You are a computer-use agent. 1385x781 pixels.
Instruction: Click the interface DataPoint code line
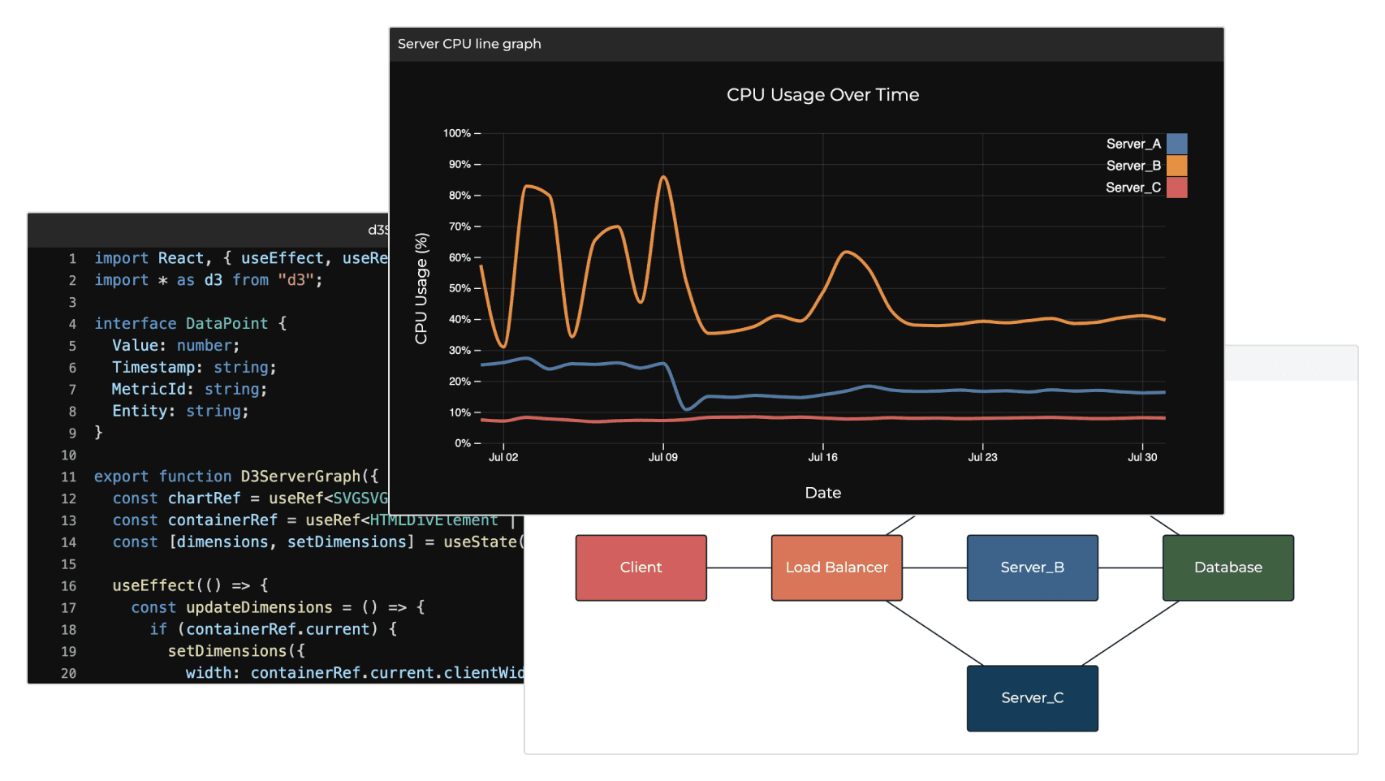pyautogui.click(x=190, y=324)
